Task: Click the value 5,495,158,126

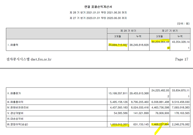Action: 119,102
